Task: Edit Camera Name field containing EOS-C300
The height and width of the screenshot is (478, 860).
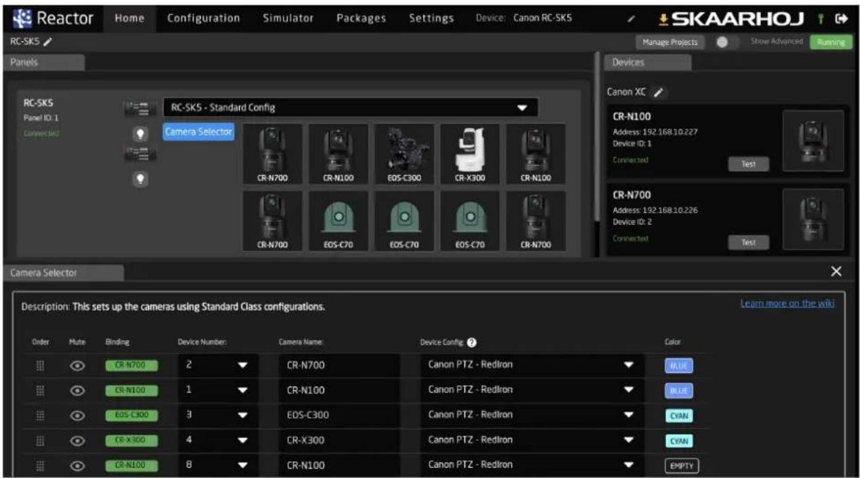Action: click(x=339, y=416)
